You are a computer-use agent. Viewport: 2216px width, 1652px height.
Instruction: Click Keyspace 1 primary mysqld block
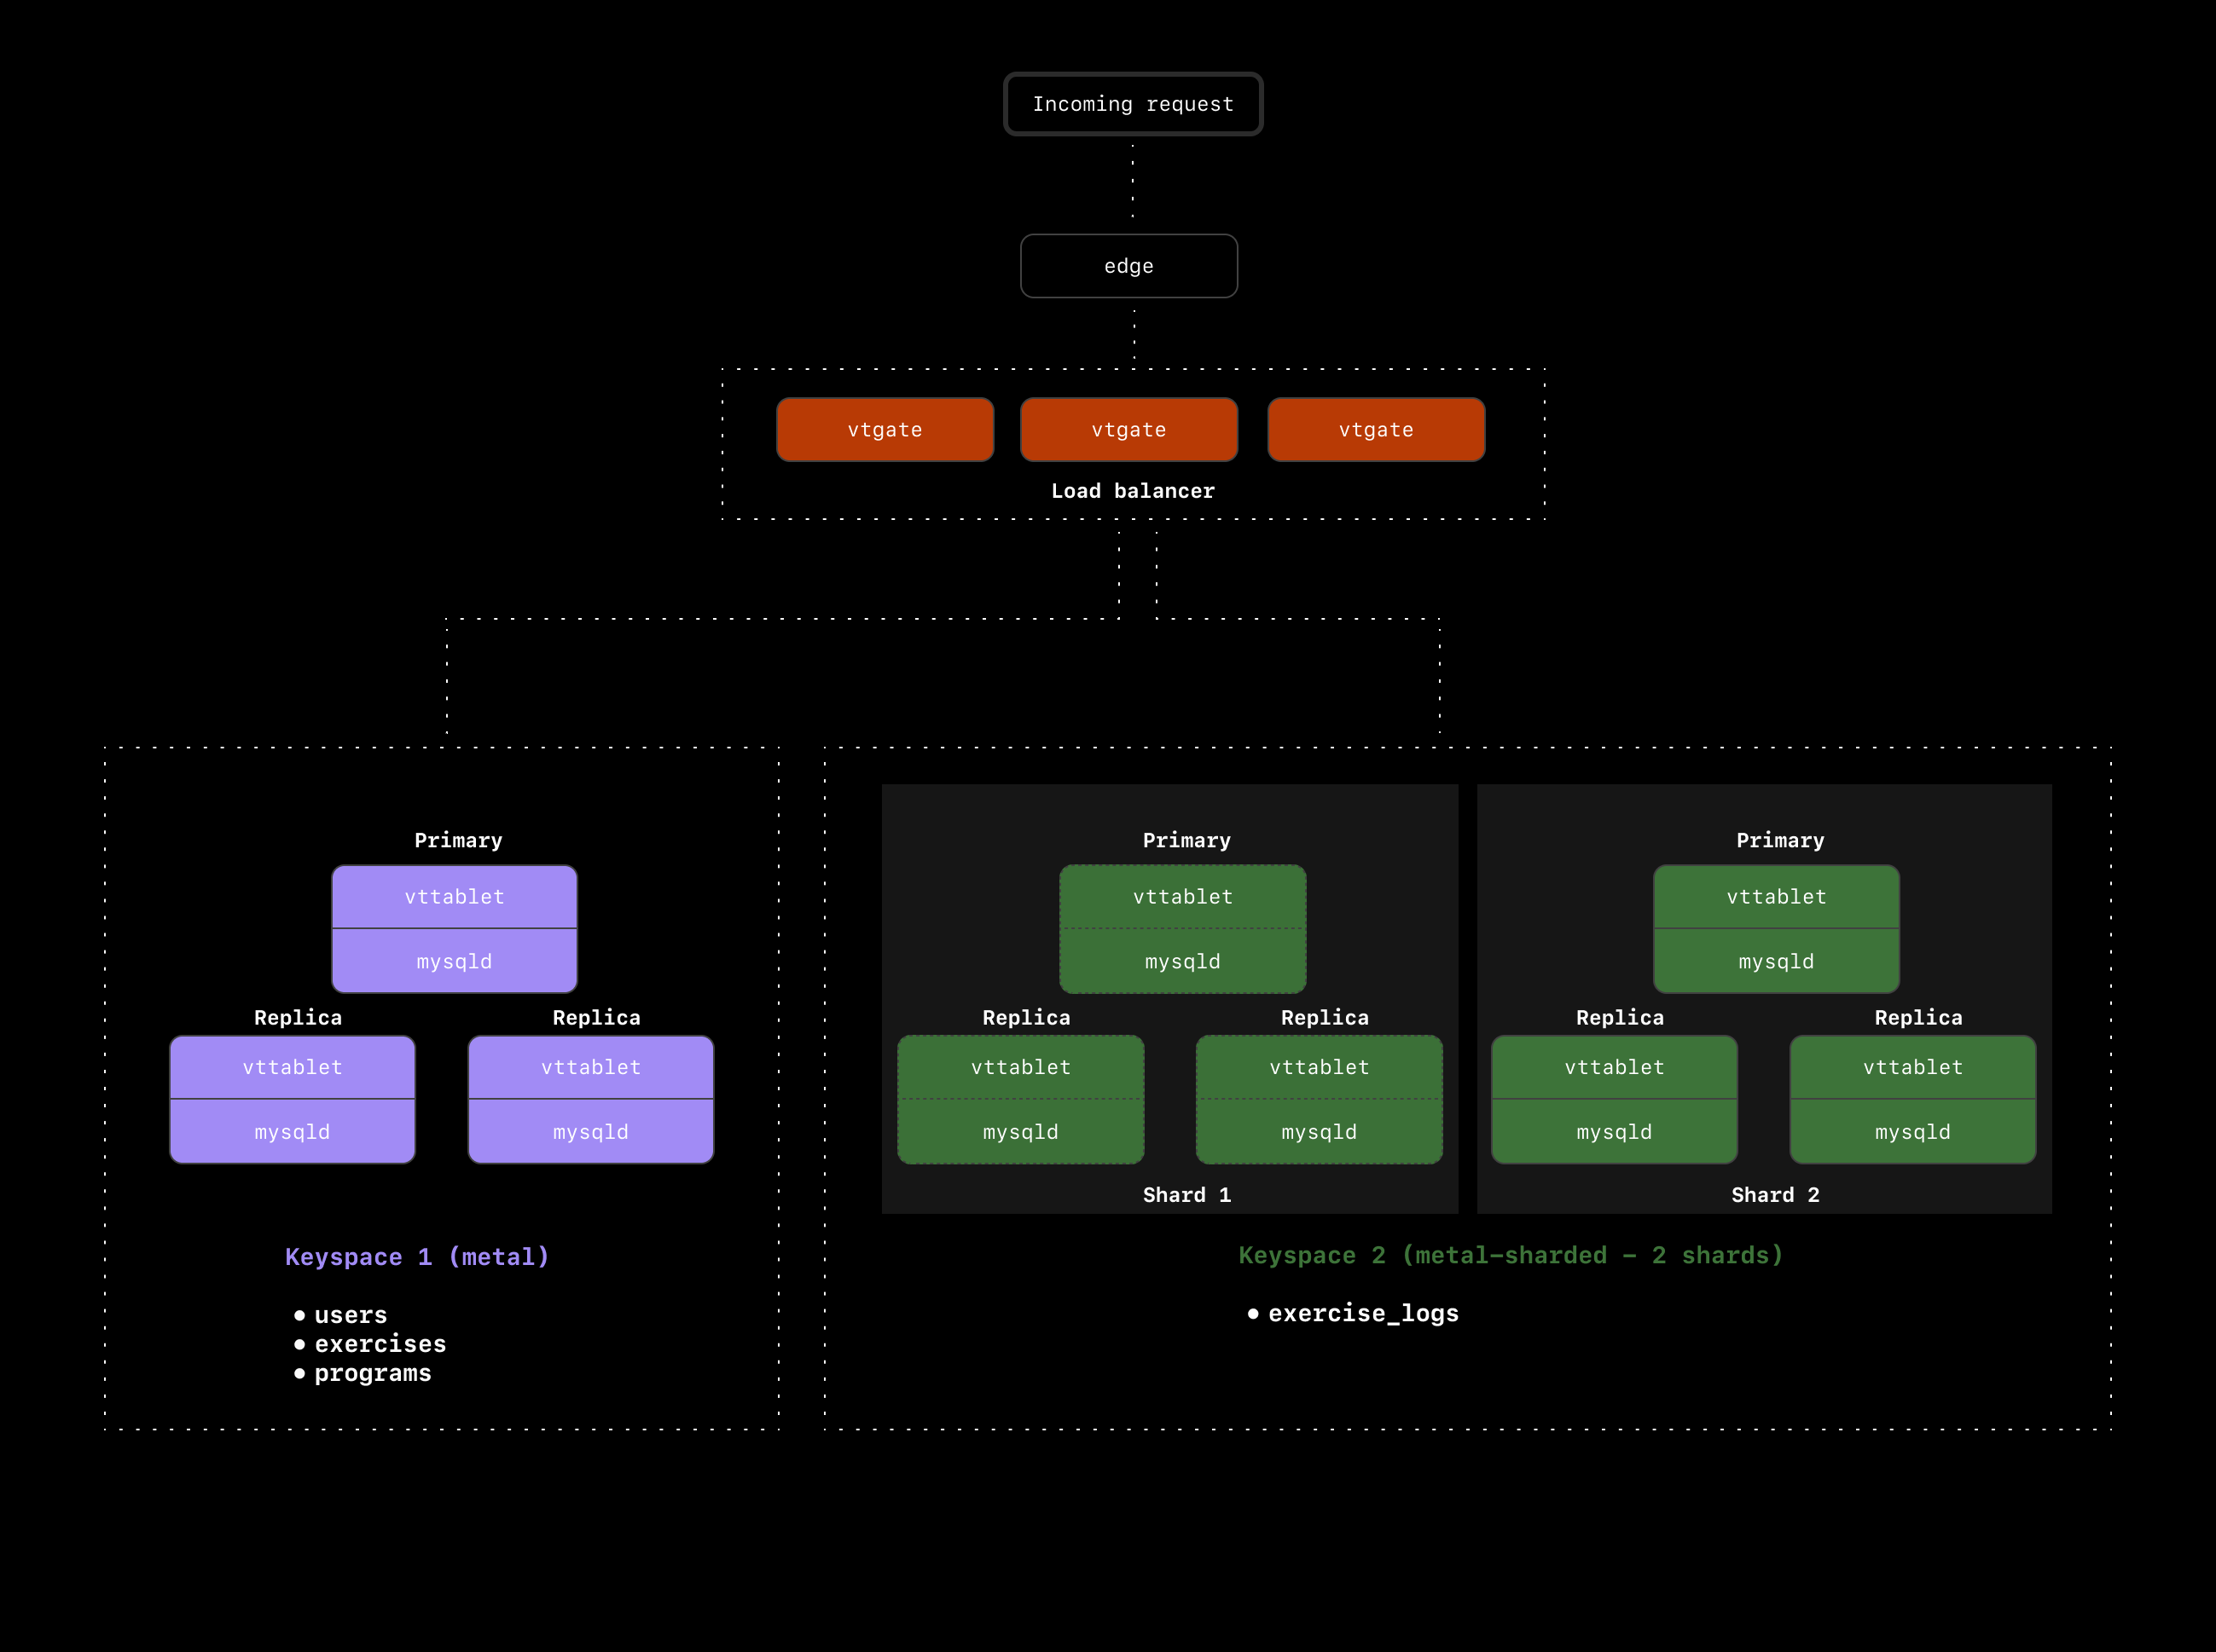[455, 961]
